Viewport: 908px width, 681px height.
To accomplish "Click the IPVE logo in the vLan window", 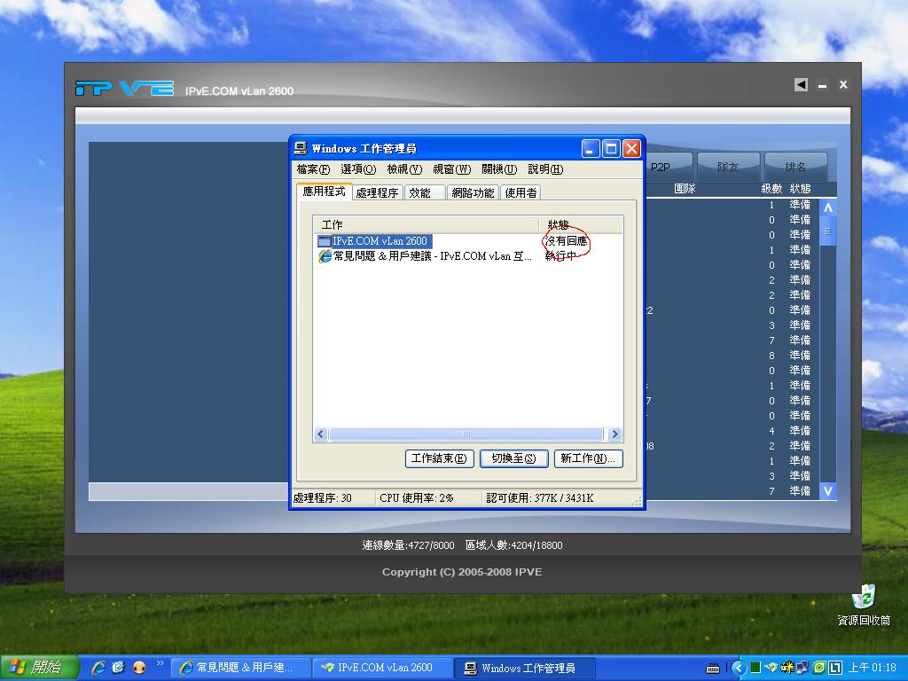I will pos(124,89).
